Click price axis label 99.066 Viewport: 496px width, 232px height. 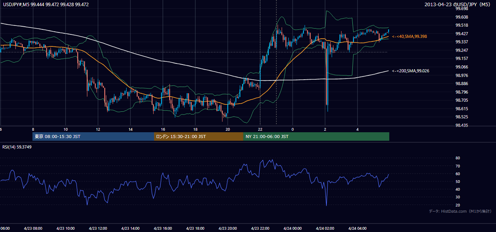pos(461,67)
